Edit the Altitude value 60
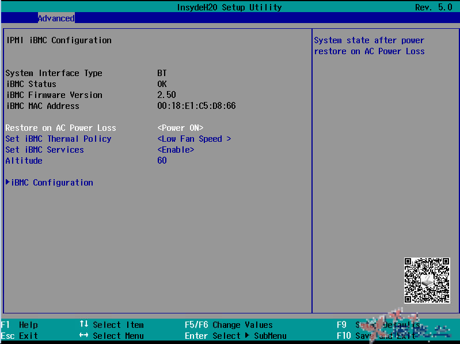 click(x=162, y=161)
